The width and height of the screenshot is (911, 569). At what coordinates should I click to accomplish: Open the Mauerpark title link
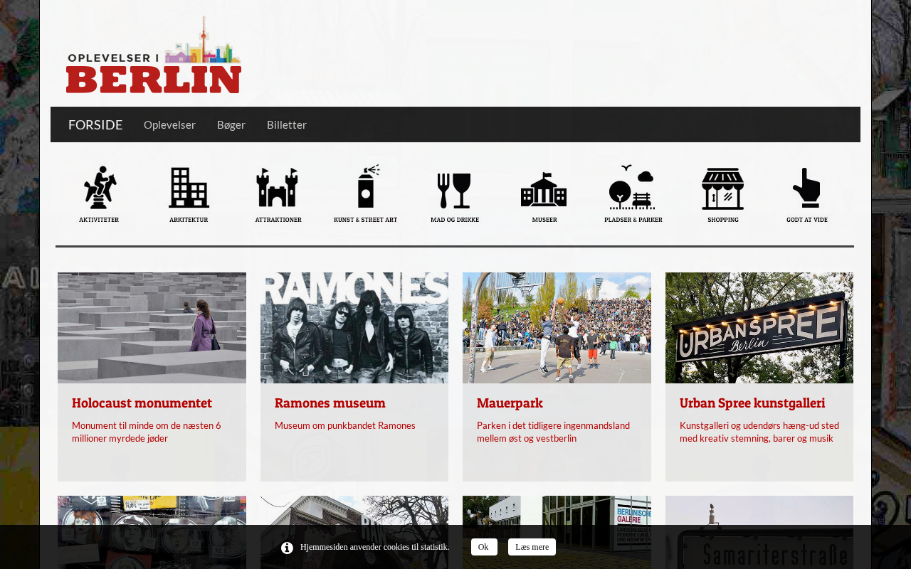tap(510, 403)
